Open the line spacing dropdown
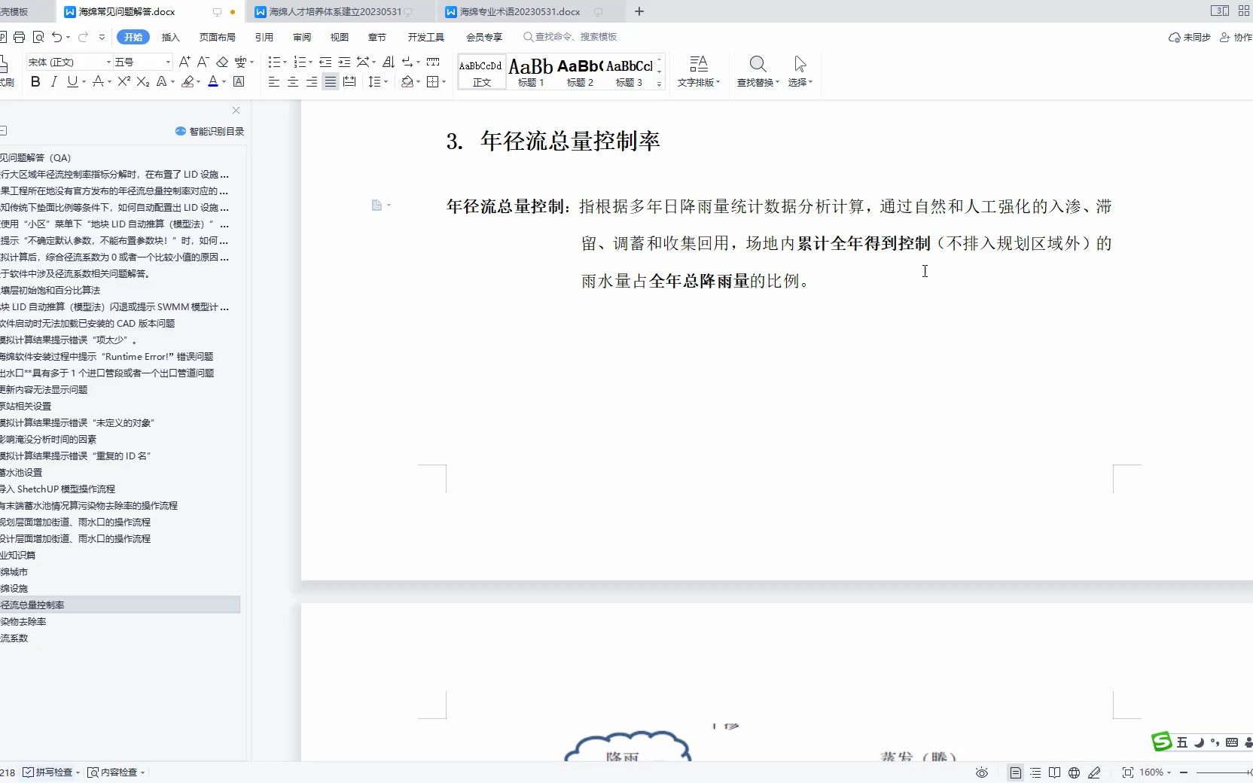 click(383, 82)
